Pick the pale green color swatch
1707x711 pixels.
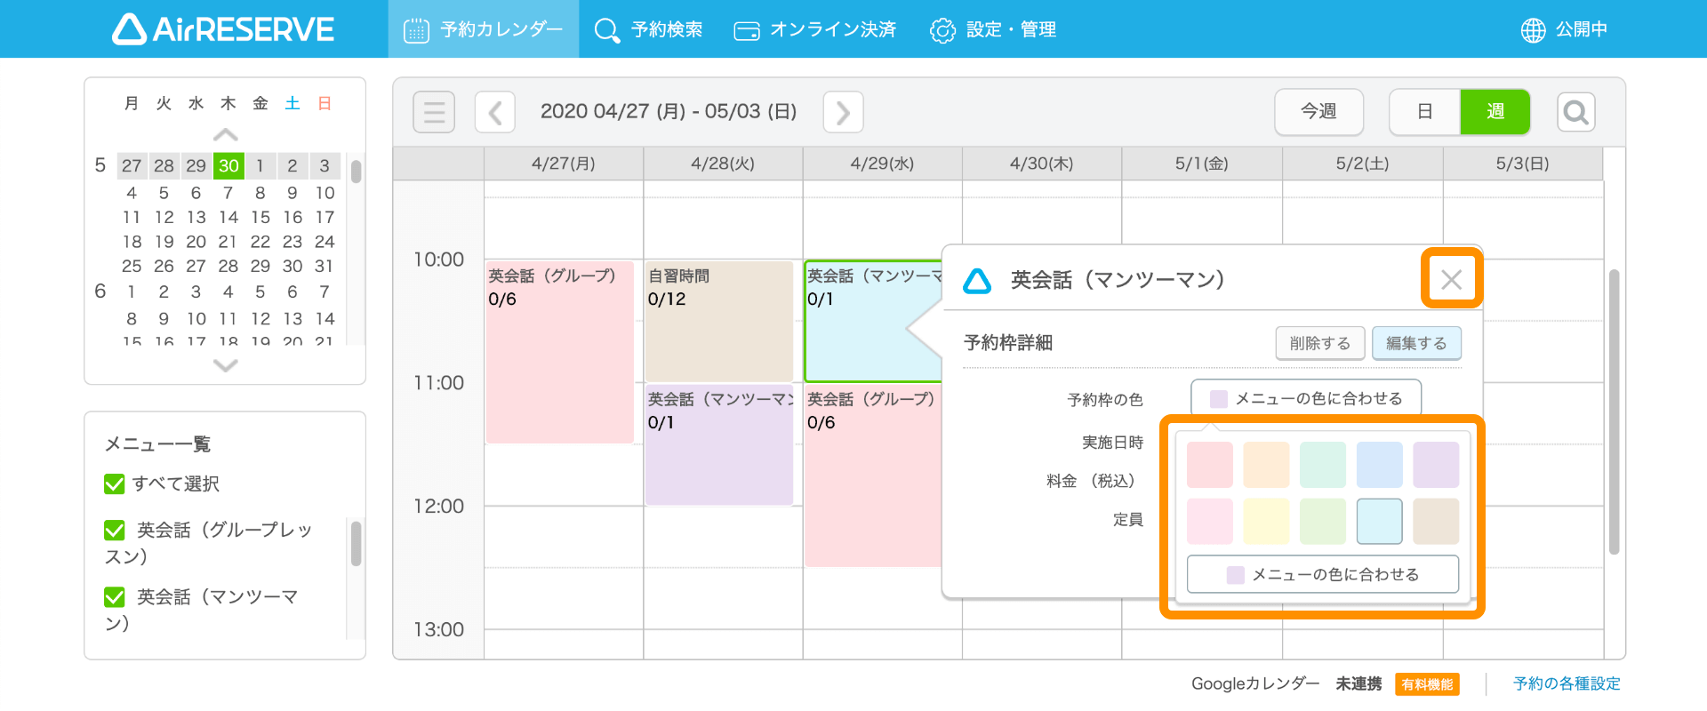1323,521
